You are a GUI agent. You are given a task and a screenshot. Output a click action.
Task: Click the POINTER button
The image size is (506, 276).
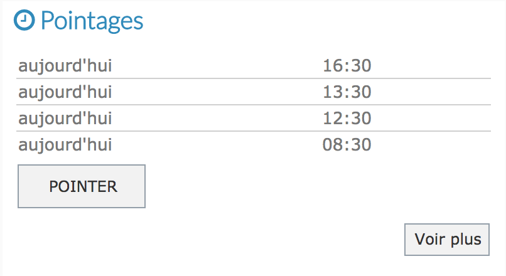[x=82, y=186]
